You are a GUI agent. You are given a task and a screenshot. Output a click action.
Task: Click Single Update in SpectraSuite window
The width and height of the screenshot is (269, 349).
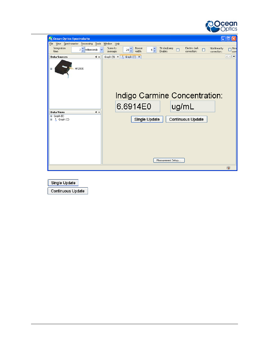pos(147,119)
